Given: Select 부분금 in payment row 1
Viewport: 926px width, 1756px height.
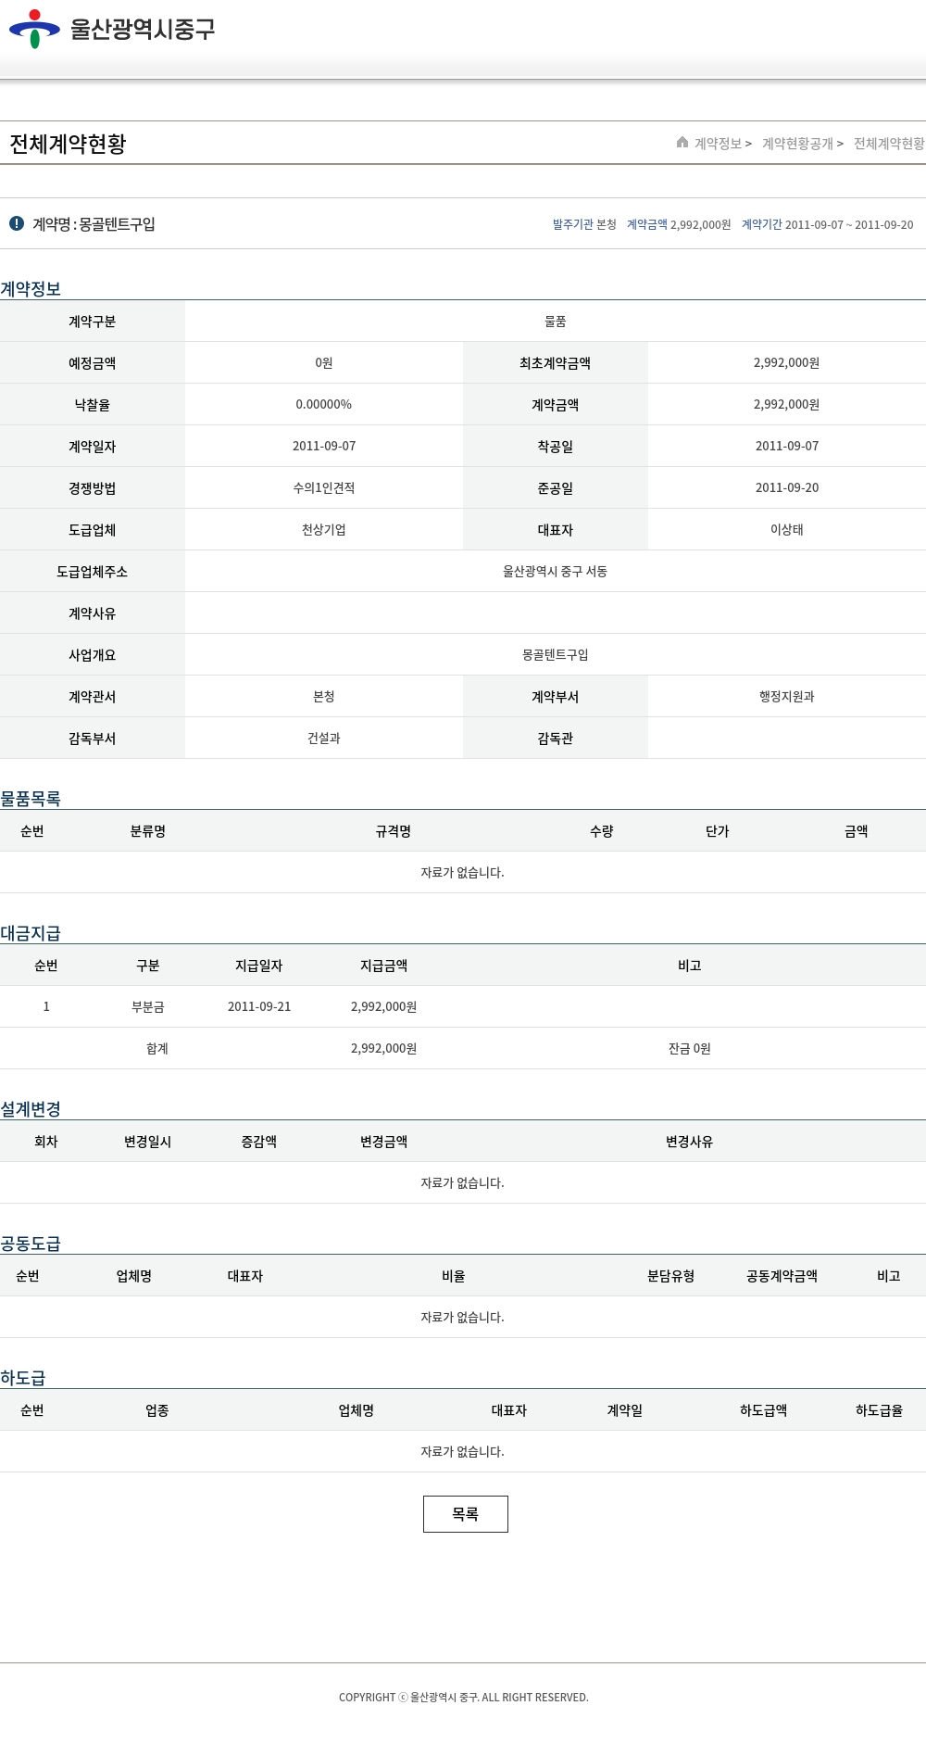Looking at the screenshot, I should pos(148,1006).
